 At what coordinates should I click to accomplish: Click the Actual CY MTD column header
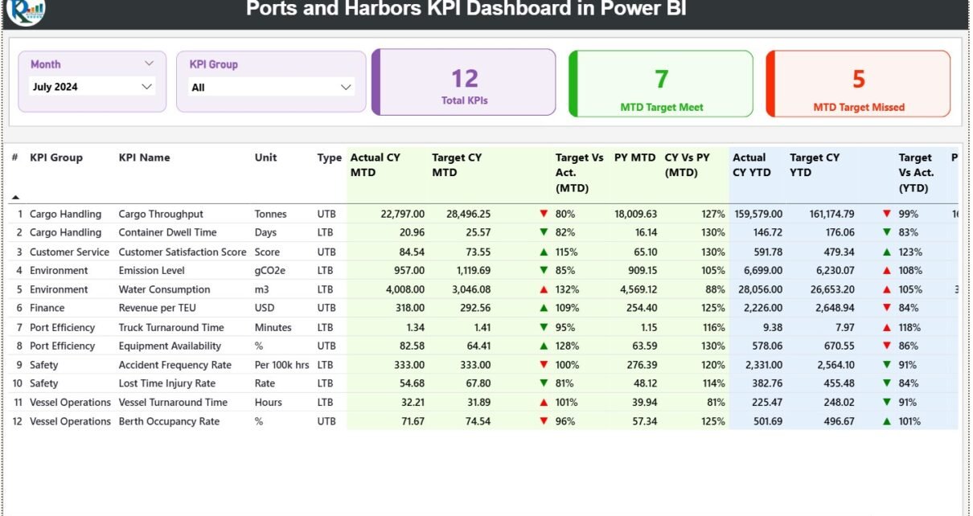coord(376,165)
